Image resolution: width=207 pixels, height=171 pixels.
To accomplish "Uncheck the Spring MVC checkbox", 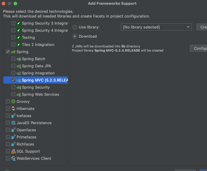I will [x=13, y=80].
